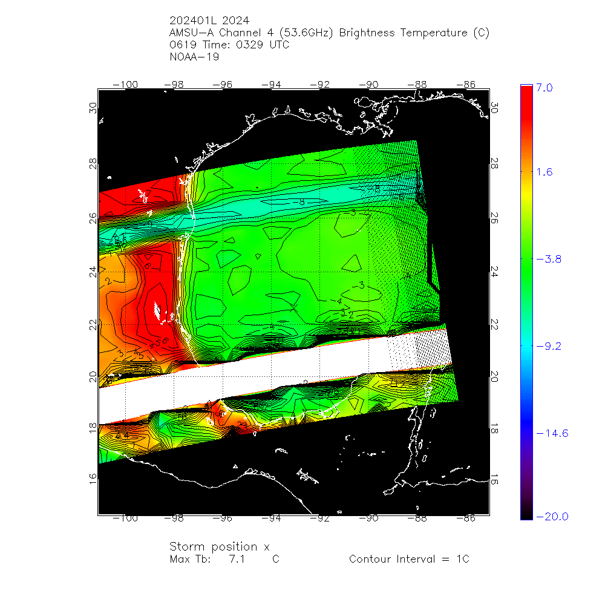Screen dimensions: 605x605
Task: Click the '26' latitude label on left axis
Action: tap(93, 218)
